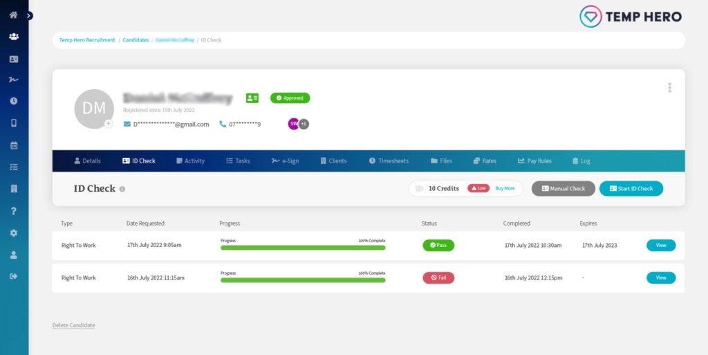The image size is (708, 355).
Task: Open the ID card icon in sidebar
Action: tap(14, 60)
